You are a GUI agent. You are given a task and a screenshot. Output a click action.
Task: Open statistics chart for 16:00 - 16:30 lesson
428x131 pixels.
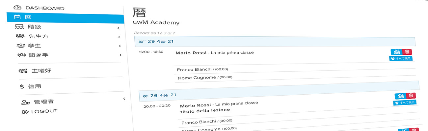point(397,52)
